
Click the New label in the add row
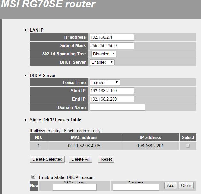pos(34,186)
